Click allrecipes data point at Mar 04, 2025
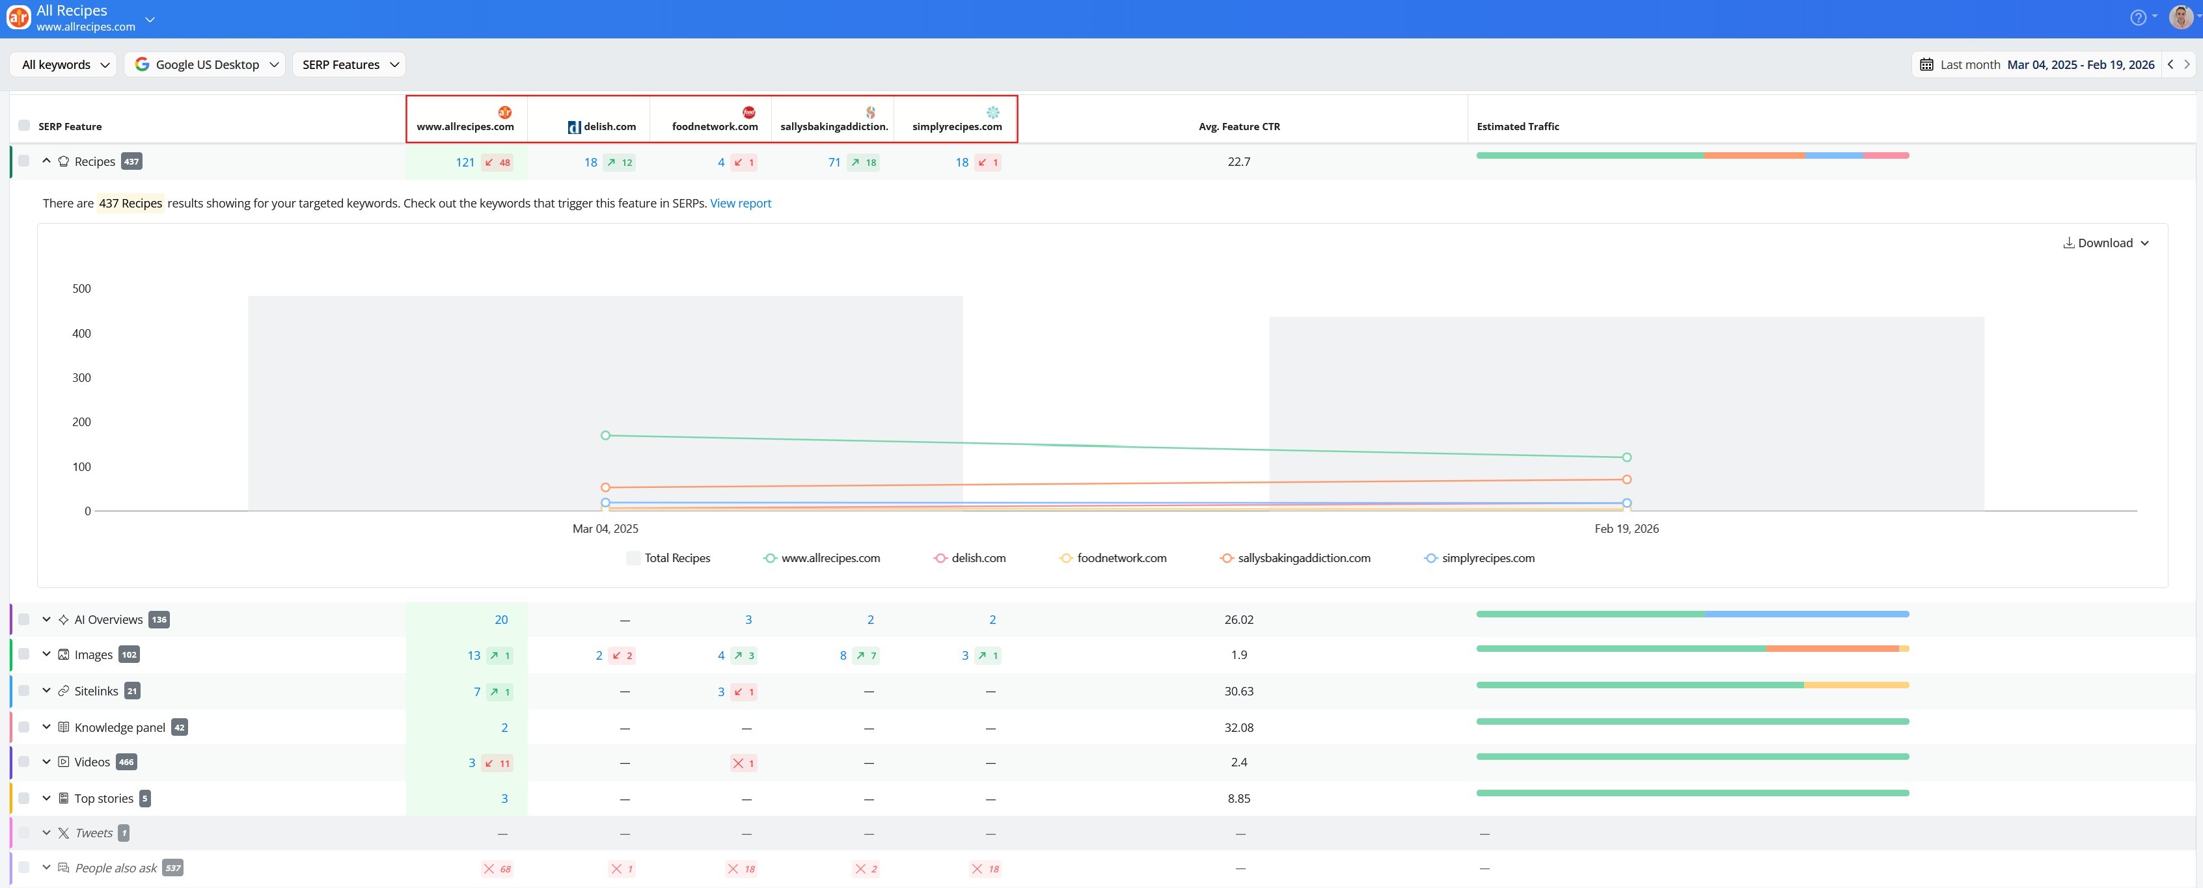This screenshot has width=2203, height=888. (x=605, y=435)
